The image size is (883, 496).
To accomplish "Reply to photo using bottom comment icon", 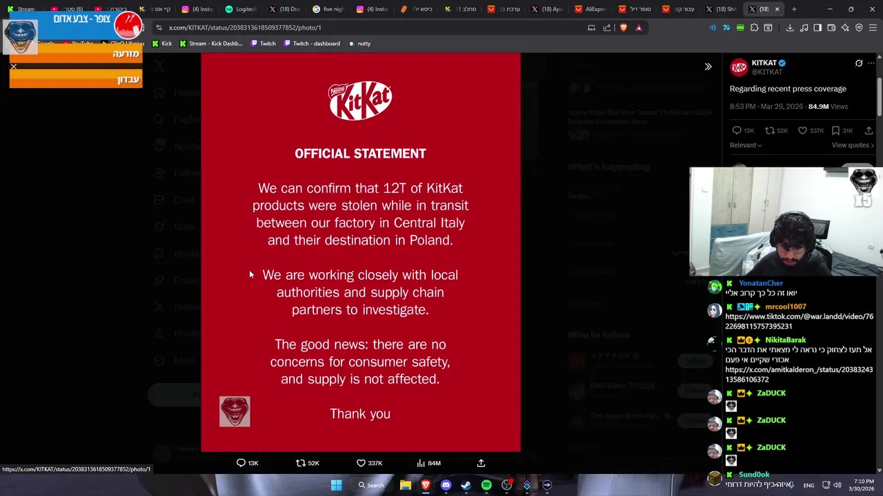I will (241, 463).
